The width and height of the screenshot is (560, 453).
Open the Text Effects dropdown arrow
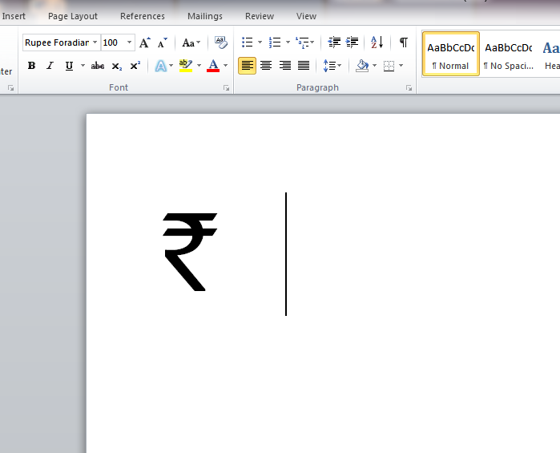171,66
